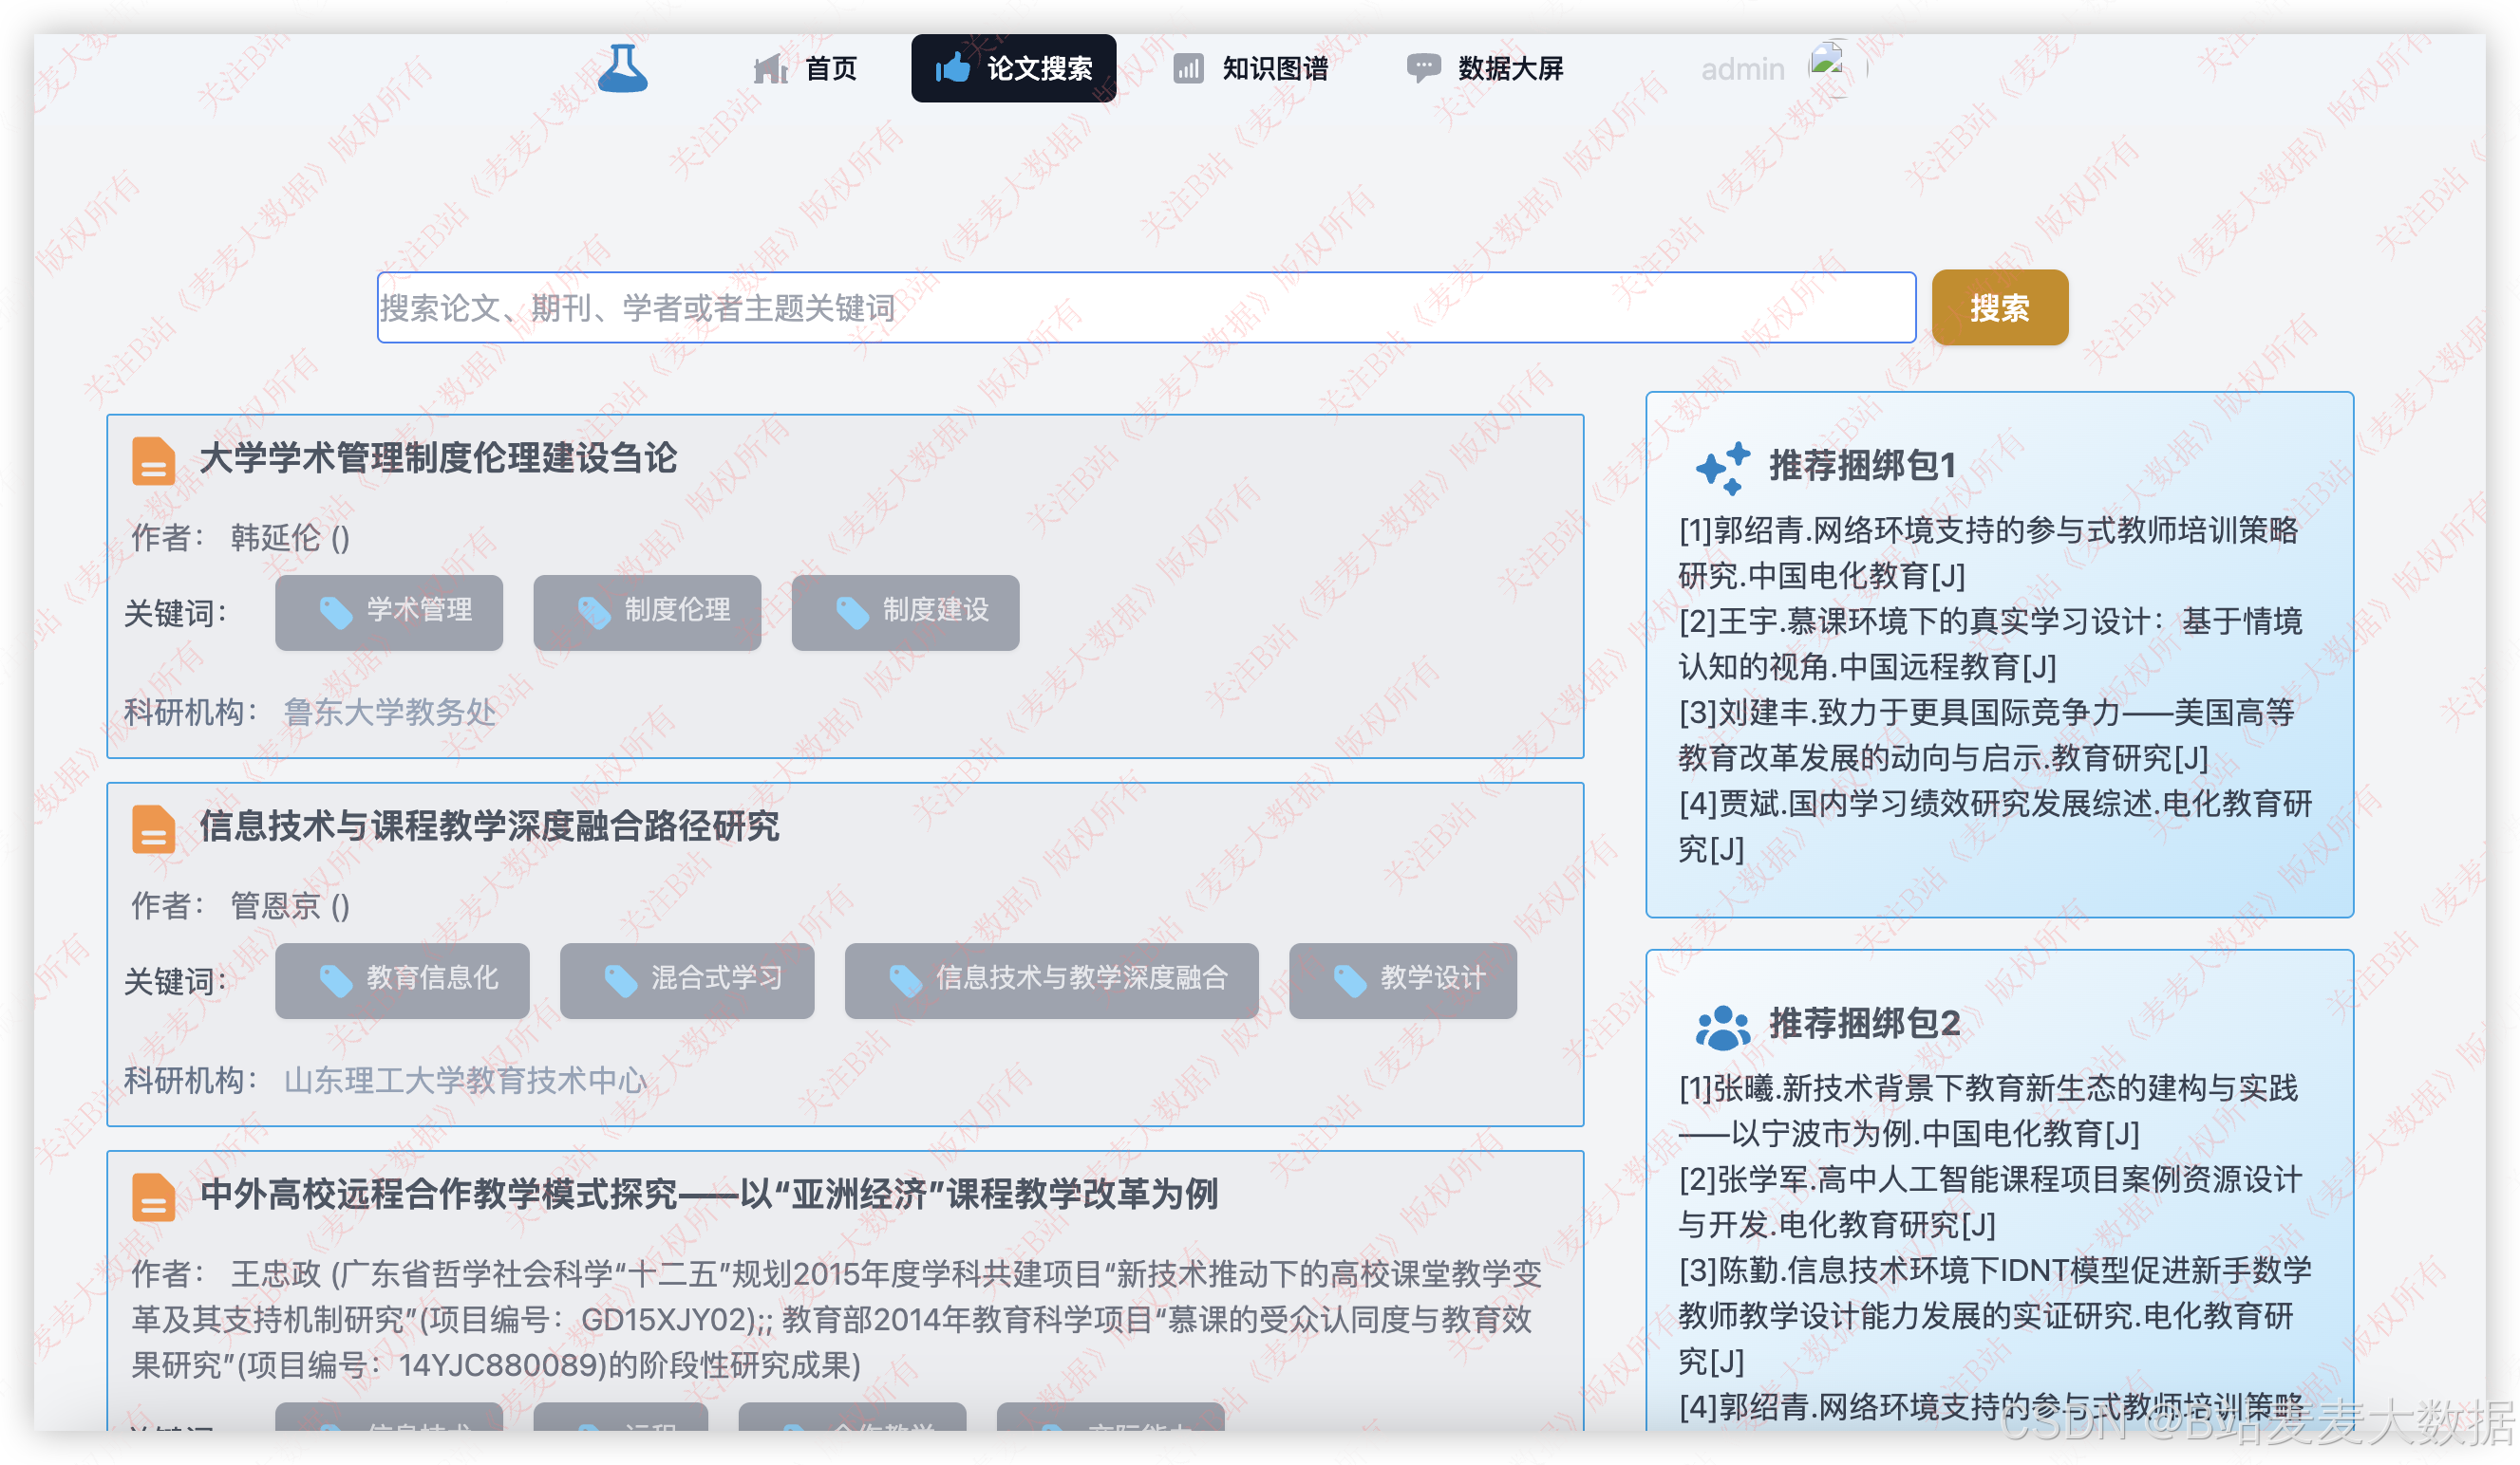Select the 制度伦理 keyword tag

pyautogui.click(x=647, y=612)
